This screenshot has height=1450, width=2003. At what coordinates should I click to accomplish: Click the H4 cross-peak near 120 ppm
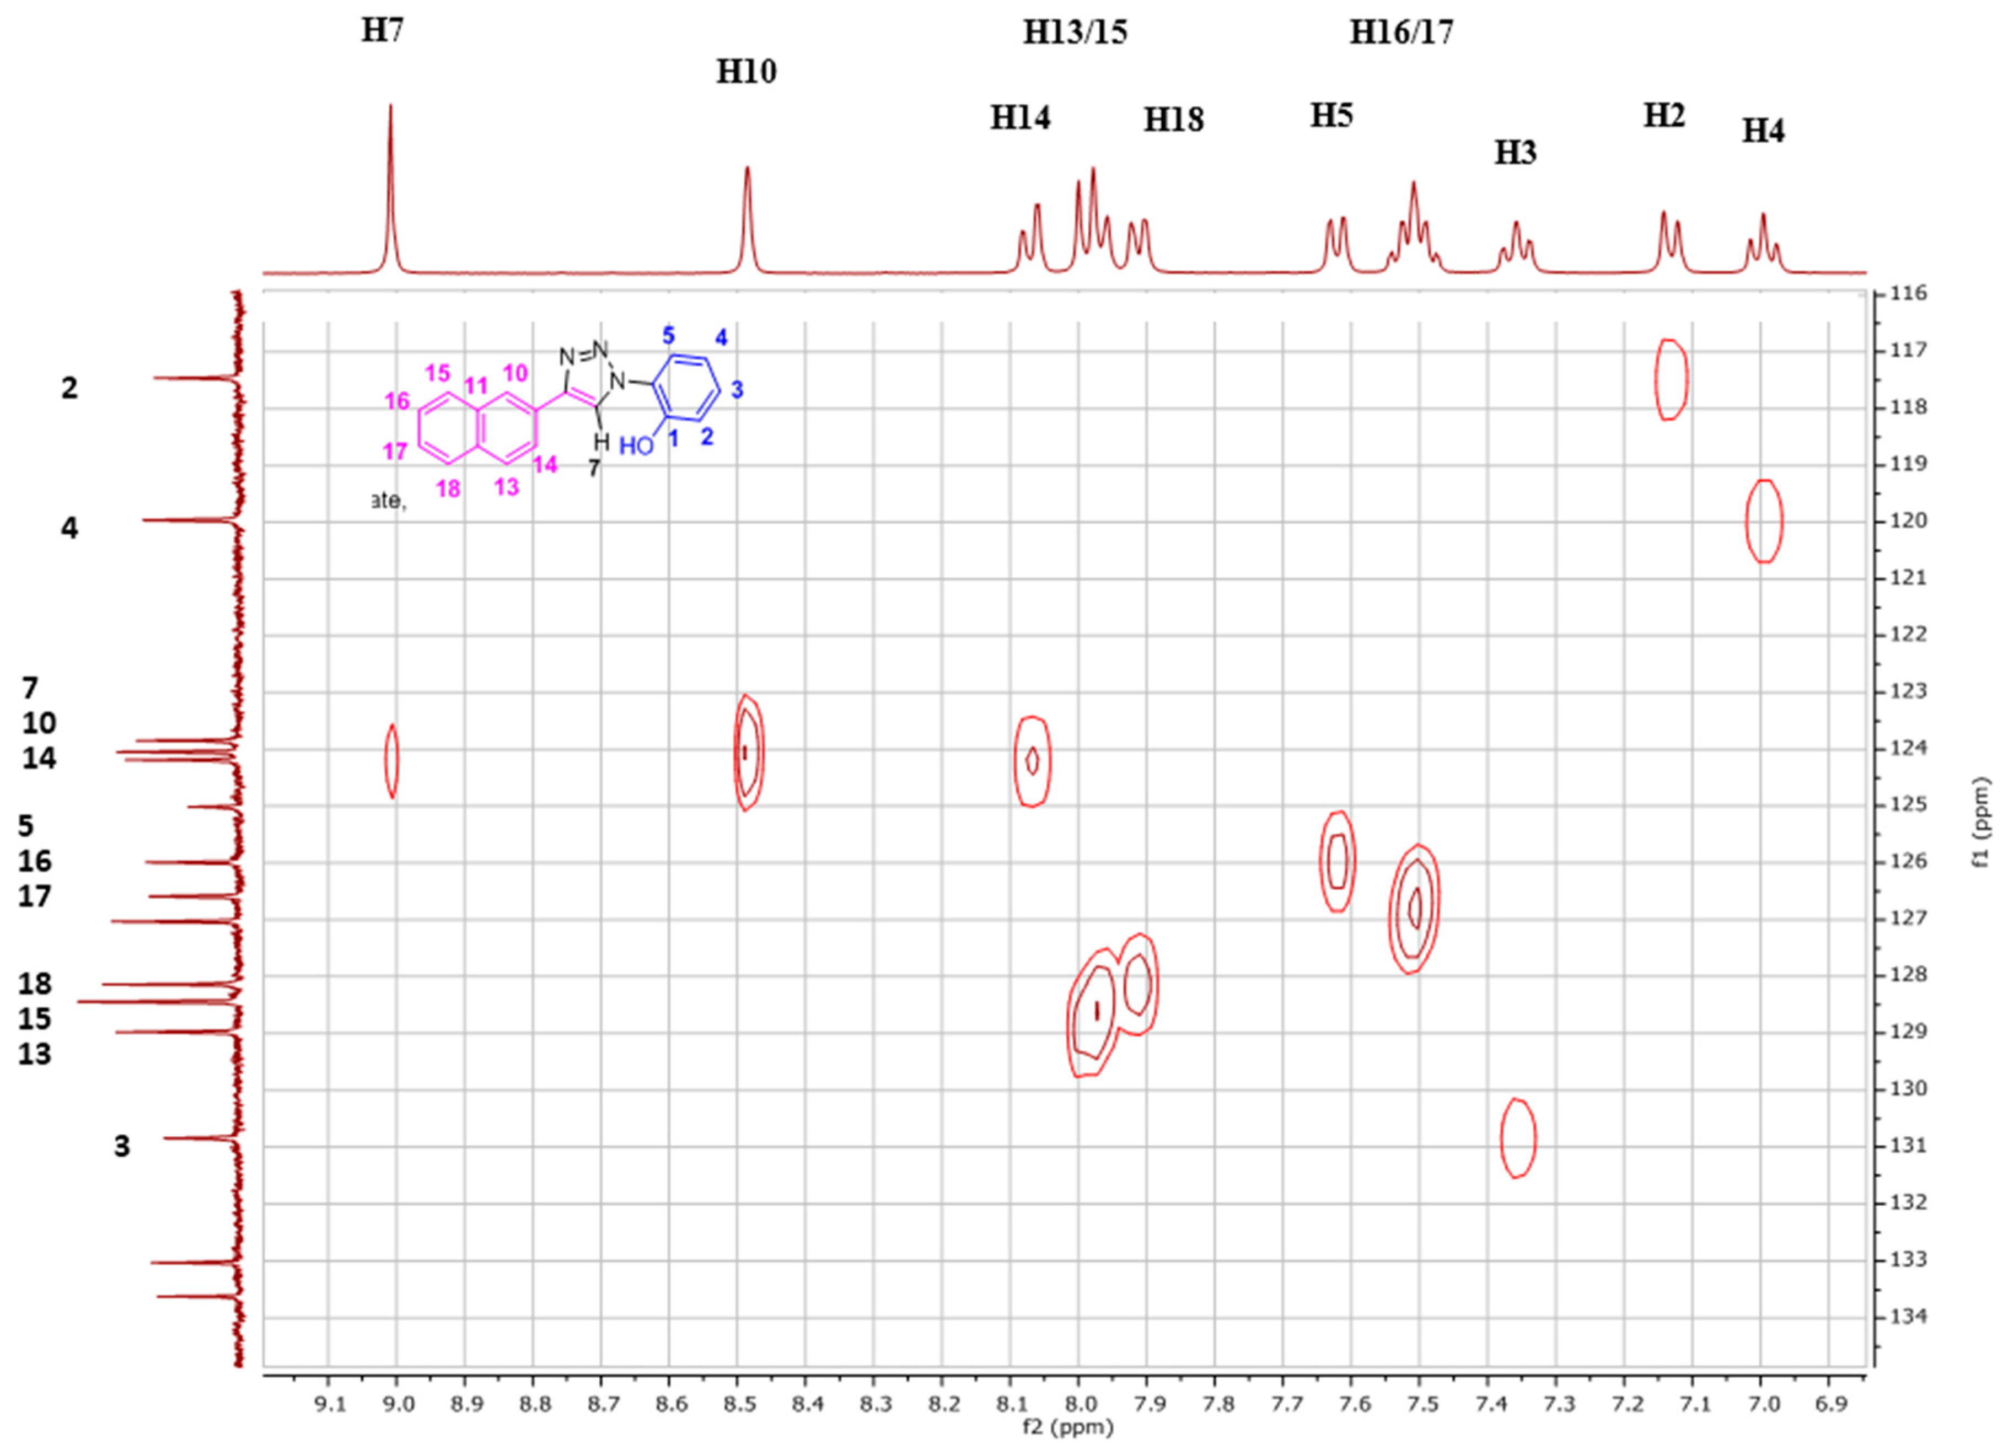[x=1764, y=521]
